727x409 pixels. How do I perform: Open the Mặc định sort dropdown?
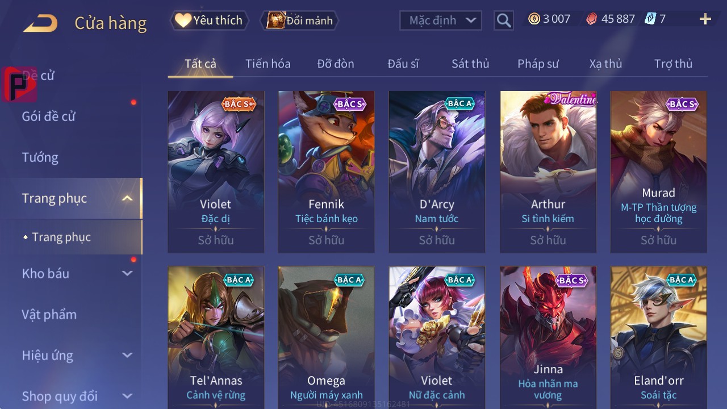point(441,20)
